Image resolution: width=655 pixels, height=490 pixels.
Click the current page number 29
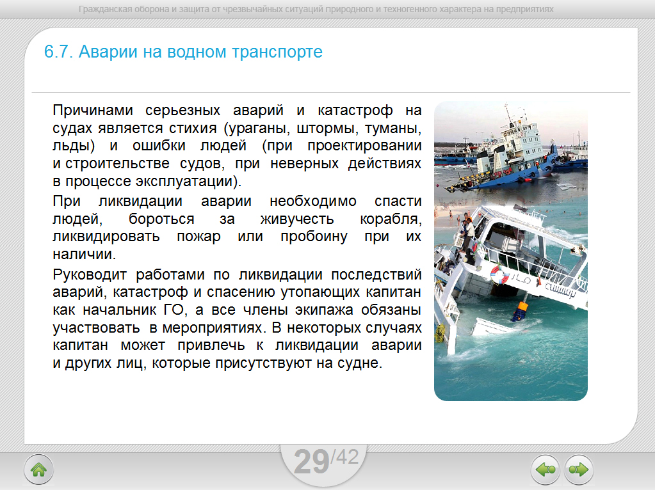tap(311, 462)
